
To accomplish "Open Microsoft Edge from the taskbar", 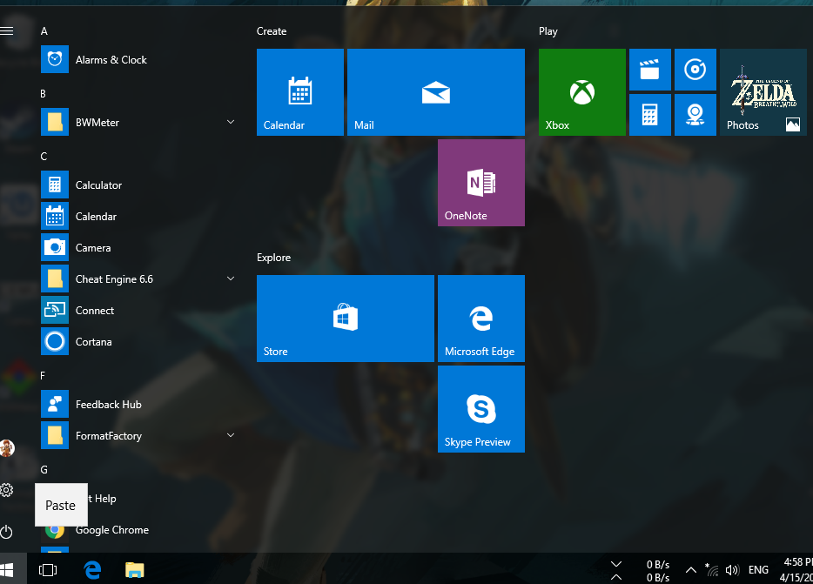I will (x=92, y=569).
